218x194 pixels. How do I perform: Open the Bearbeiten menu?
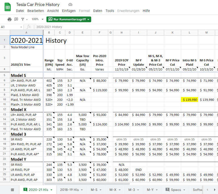[35, 11]
